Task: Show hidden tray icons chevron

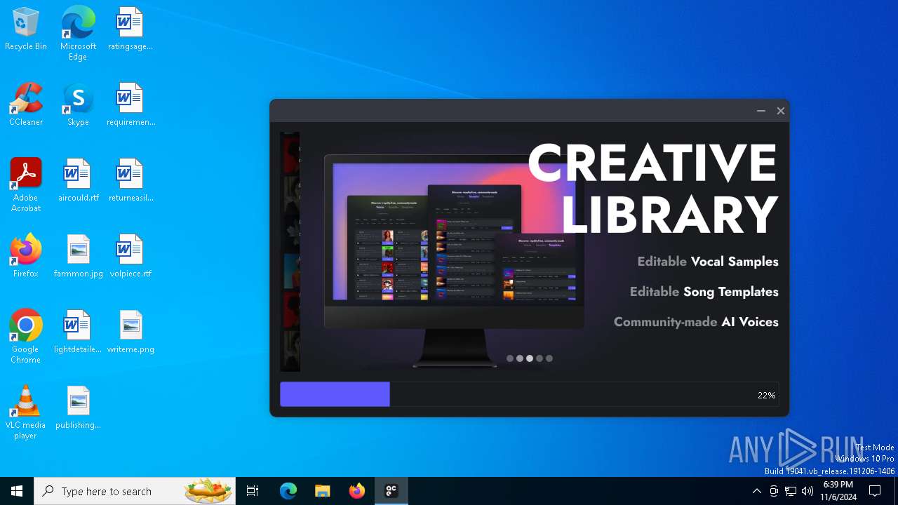Action: pos(756,491)
